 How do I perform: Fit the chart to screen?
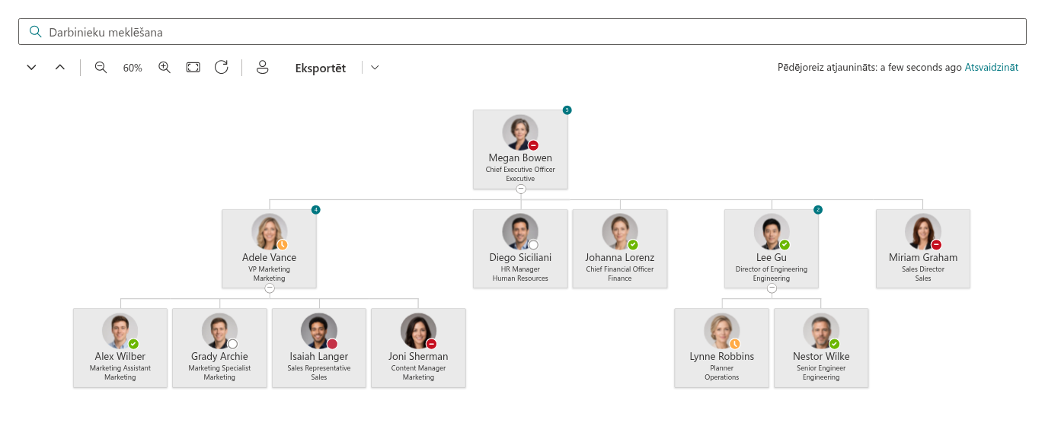tap(193, 68)
